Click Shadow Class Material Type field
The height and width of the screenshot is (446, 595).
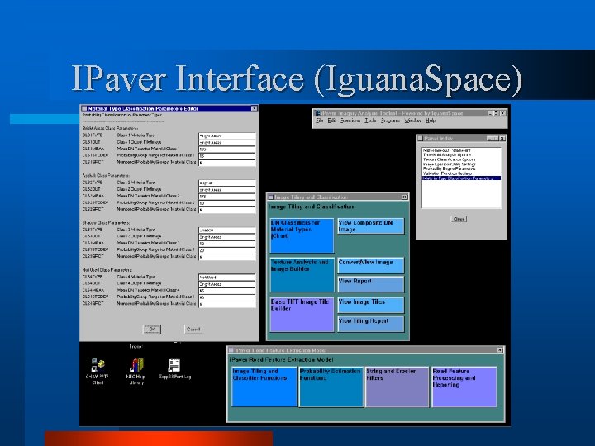click(x=227, y=230)
